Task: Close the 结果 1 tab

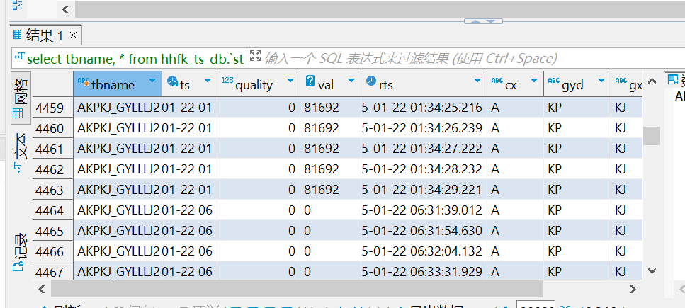Action: [x=73, y=35]
